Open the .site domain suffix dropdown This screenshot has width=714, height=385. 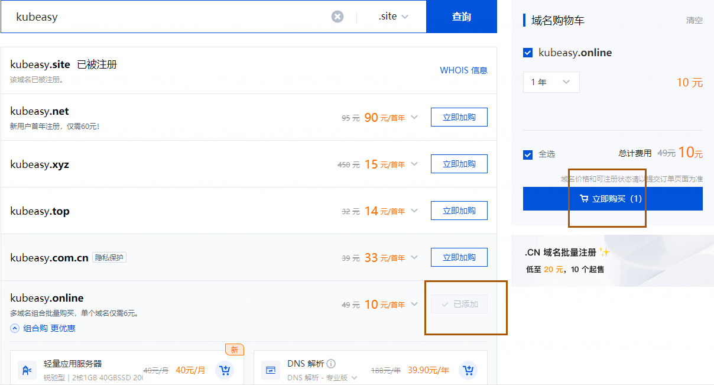(x=393, y=17)
